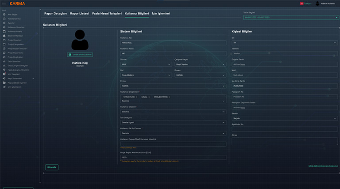Click the password change link
The height and width of the screenshot is (189, 340).
pyautogui.click(x=323, y=166)
